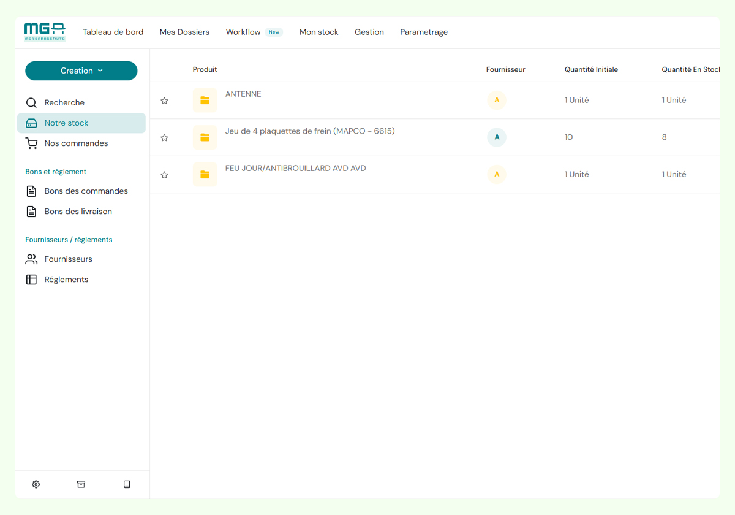Image resolution: width=735 pixels, height=515 pixels.
Task: Click the supplier avatar in the ANTENNE row
Action: 497,100
